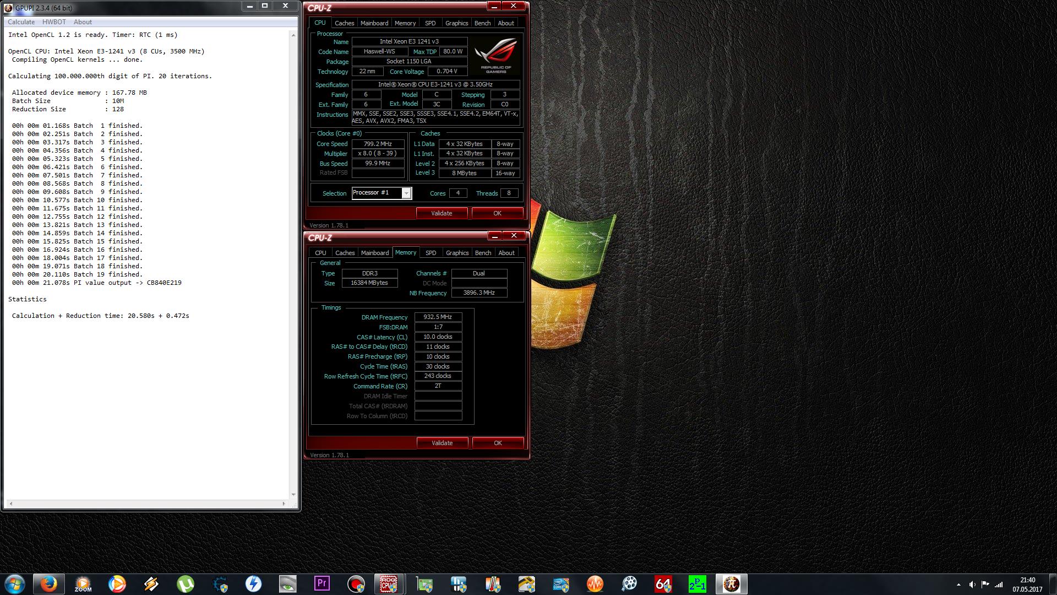Open the green Prime95 taskbar icon

[x=698, y=584]
